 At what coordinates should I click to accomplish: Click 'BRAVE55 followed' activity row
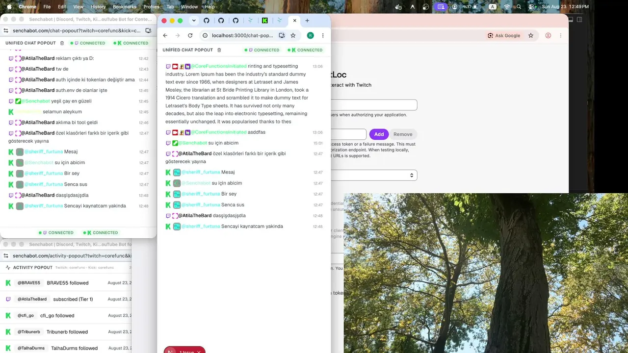point(66,283)
